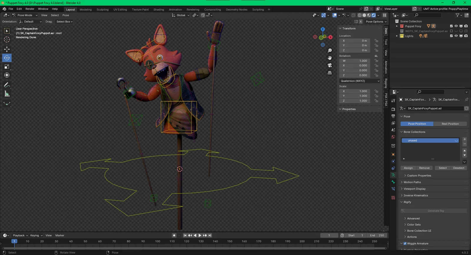Toggle Lights collection visibility eye
The height and width of the screenshot is (255, 471).
(x=456, y=36)
